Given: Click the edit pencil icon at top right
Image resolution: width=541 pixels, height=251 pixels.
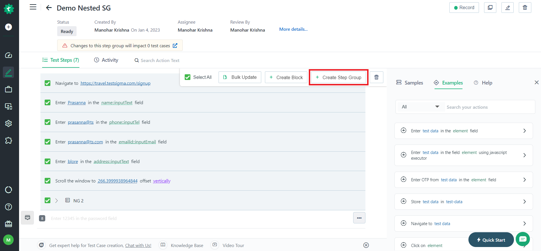Looking at the screenshot, I should pos(507,8).
